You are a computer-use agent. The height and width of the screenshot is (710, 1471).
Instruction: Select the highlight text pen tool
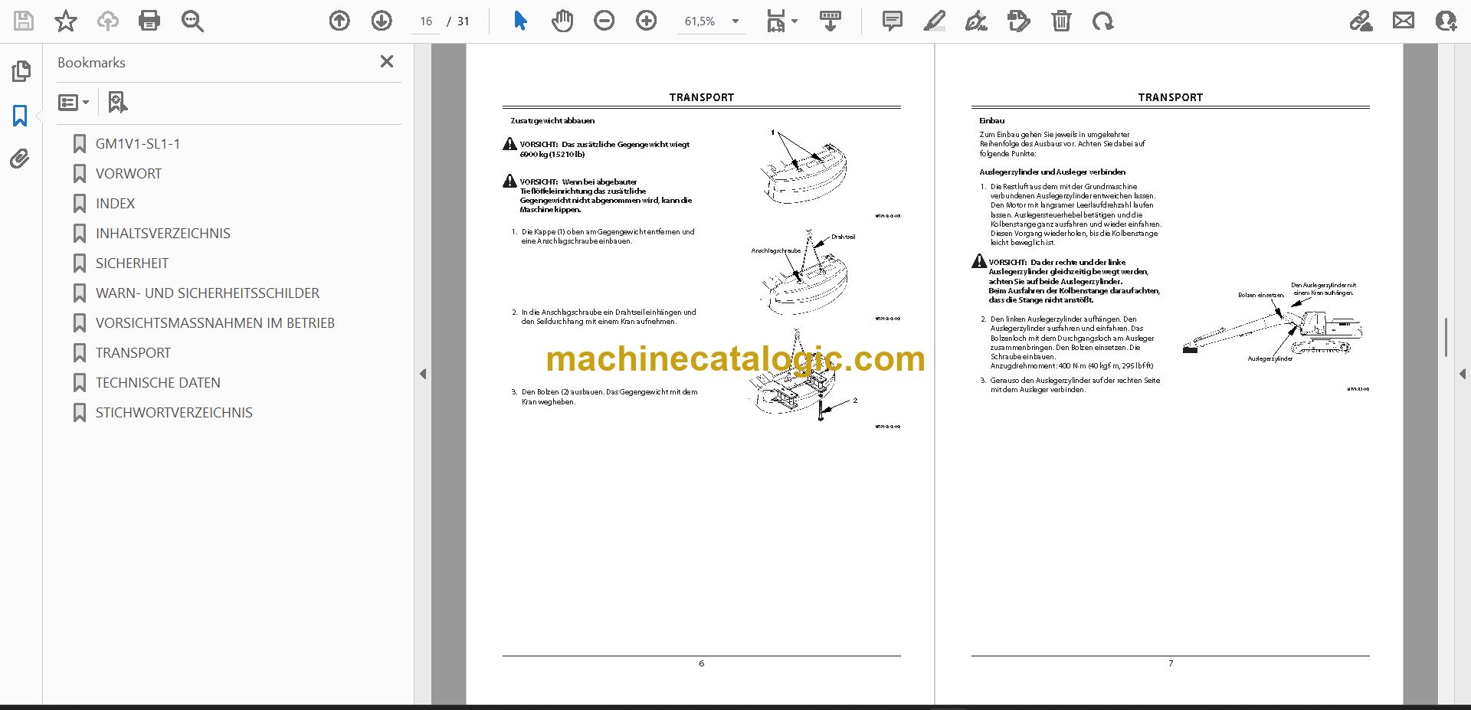point(935,21)
